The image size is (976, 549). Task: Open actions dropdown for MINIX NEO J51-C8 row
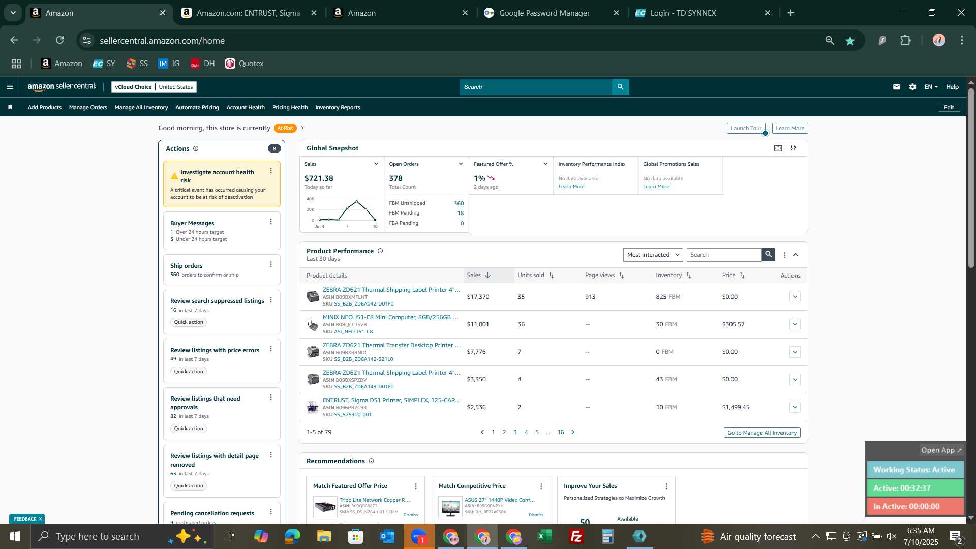click(x=795, y=324)
